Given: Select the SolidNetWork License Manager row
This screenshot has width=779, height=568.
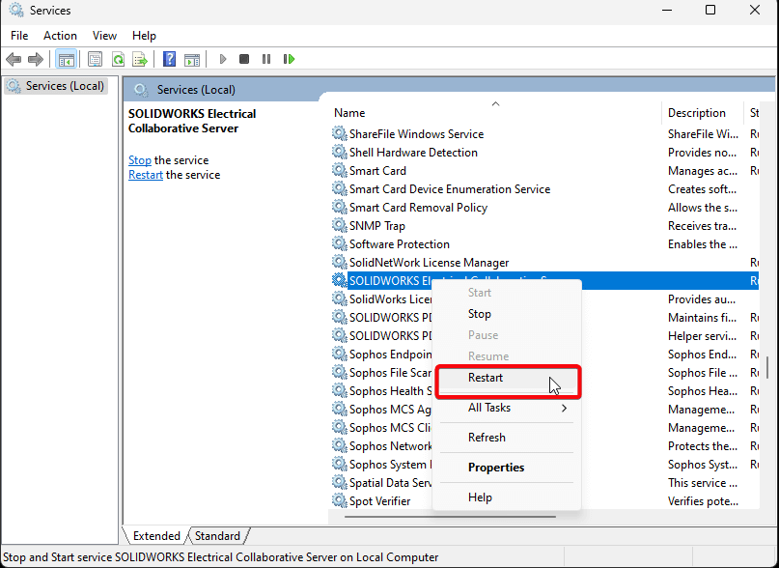Looking at the screenshot, I should (x=543, y=263).
